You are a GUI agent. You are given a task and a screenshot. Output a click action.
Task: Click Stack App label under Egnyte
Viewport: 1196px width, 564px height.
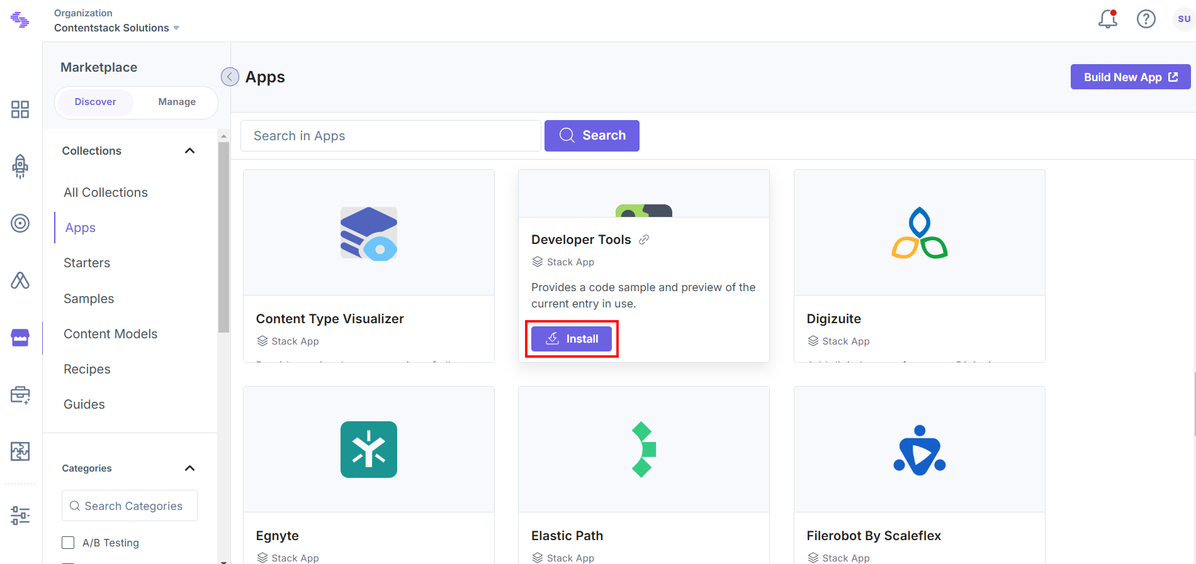295,558
